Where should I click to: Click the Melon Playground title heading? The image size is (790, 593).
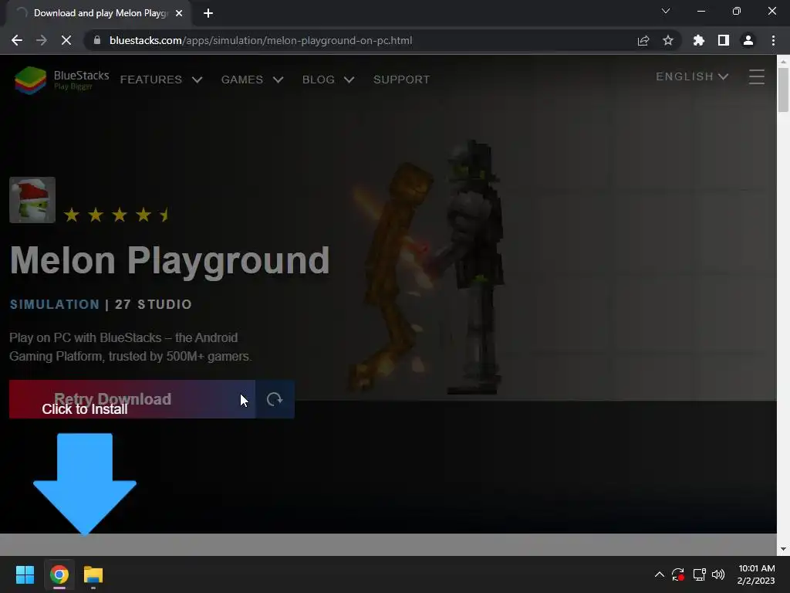click(x=170, y=261)
